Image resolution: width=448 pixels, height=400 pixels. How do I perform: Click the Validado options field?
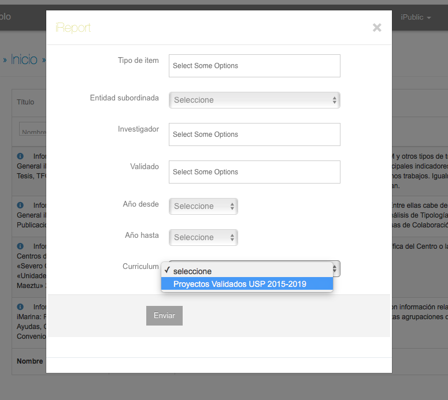point(254,172)
